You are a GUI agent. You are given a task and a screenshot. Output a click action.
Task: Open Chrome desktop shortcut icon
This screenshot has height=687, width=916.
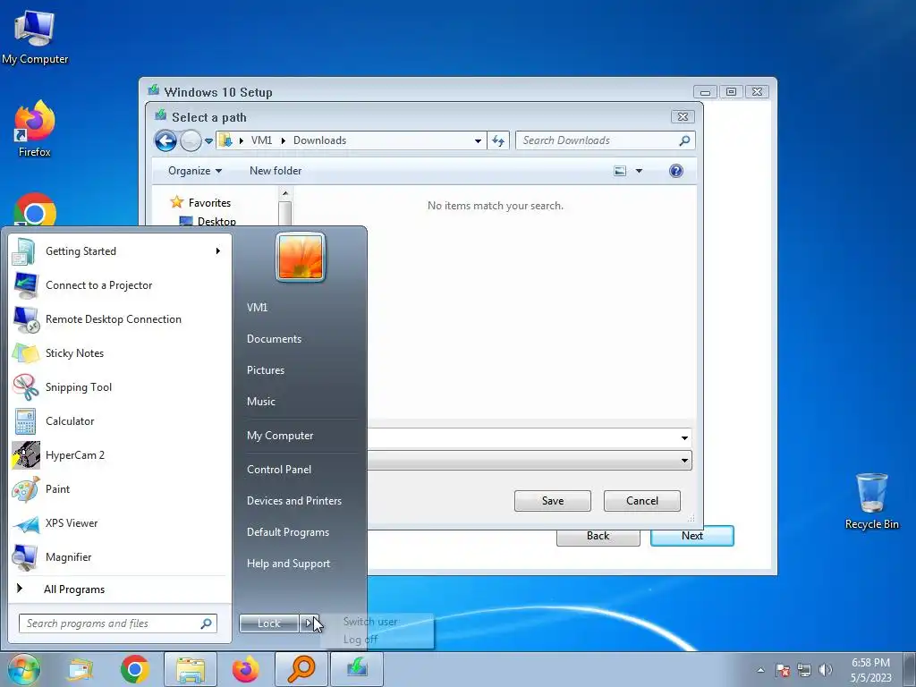pyautogui.click(x=35, y=210)
